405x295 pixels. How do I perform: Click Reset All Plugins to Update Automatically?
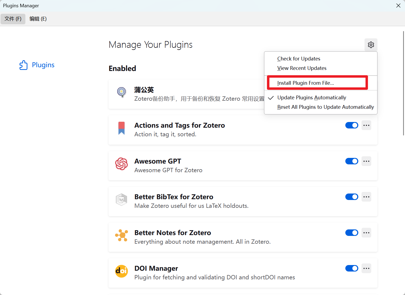[x=325, y=107]
